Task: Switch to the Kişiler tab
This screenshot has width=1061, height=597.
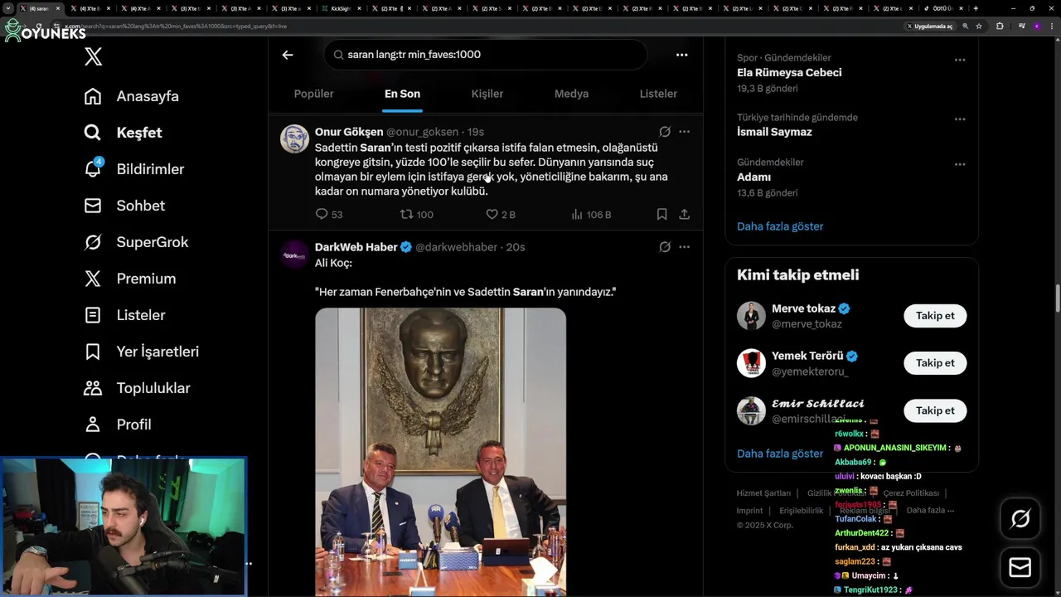Action: tap(487, 94)
